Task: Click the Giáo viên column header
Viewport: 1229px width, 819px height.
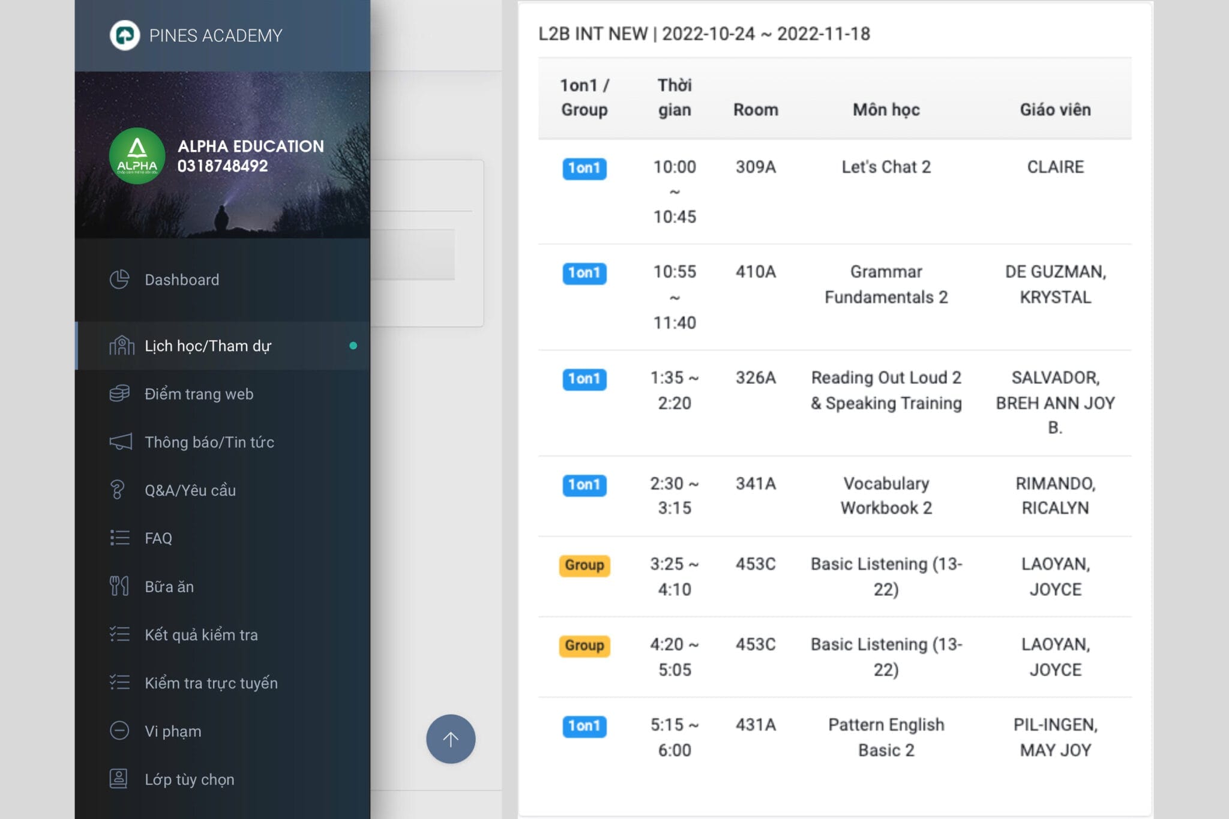Action: coord(1056,110)
